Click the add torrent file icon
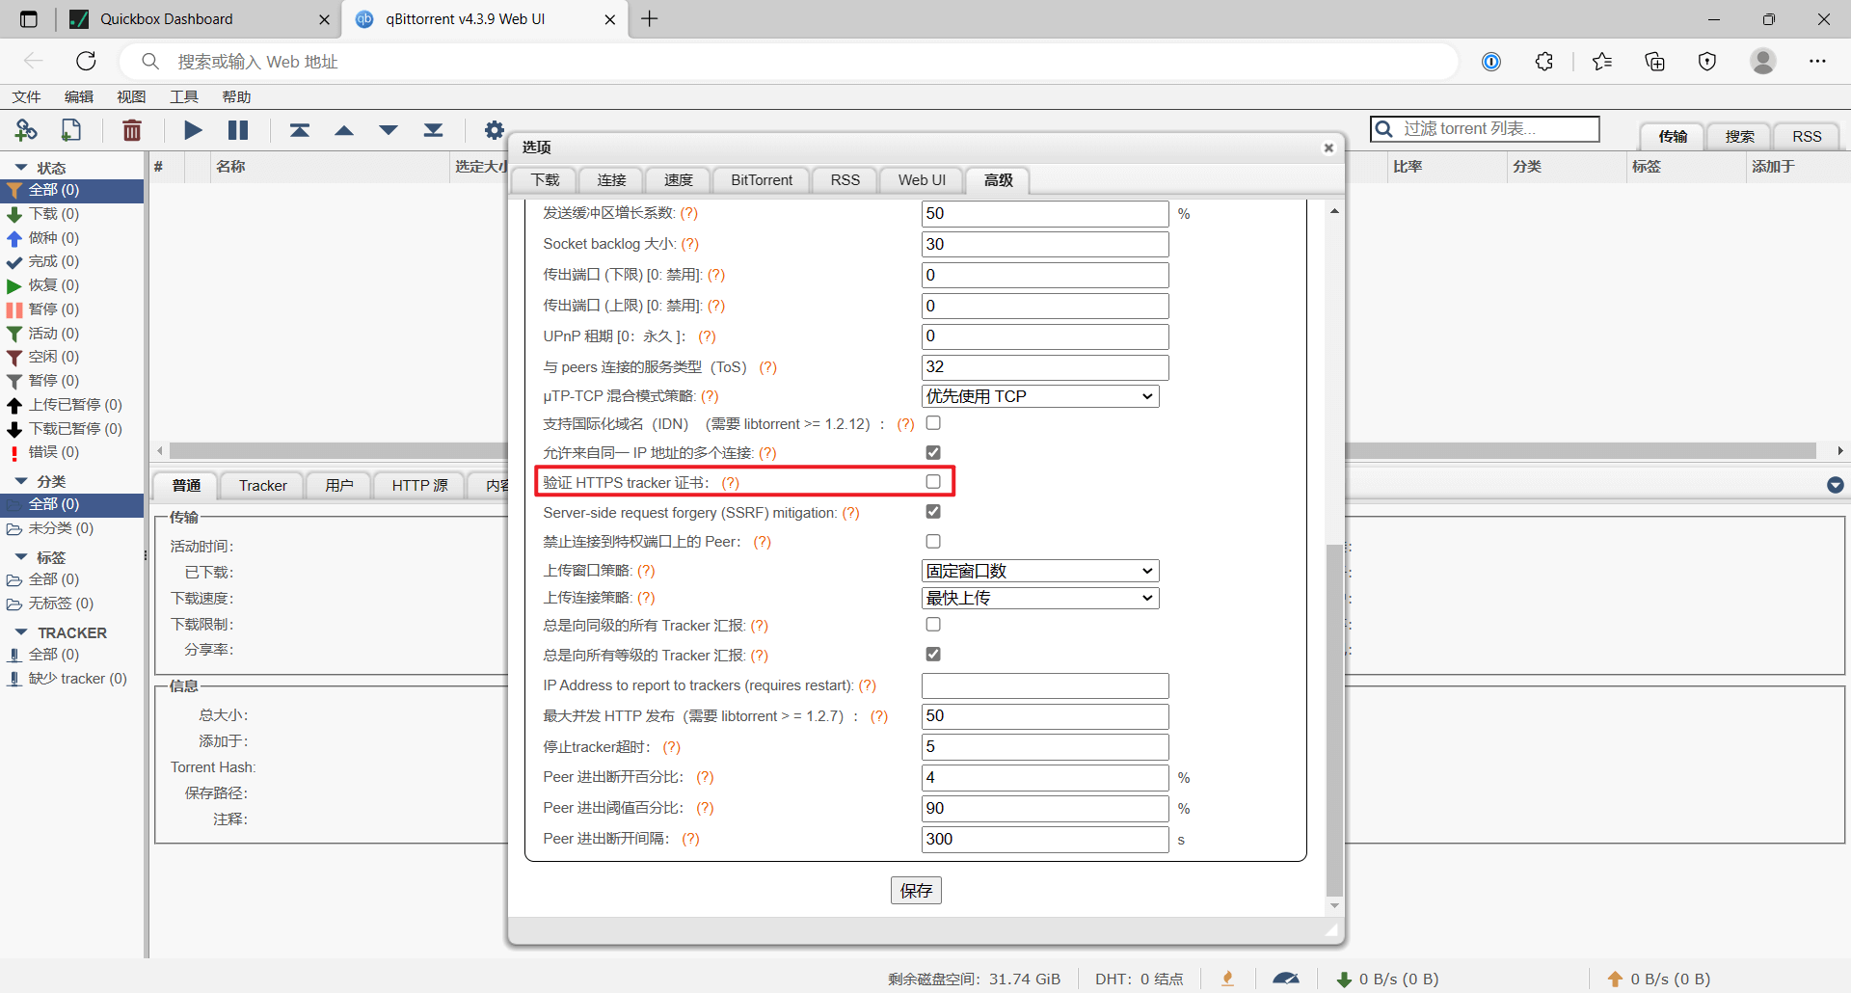This screenshot has height=993, width=1851. point(71,130)
